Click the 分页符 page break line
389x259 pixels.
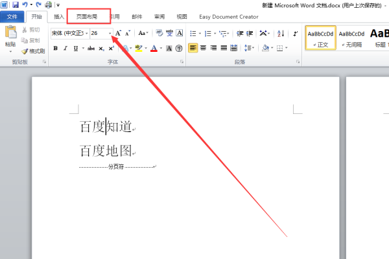coord(117,167)
